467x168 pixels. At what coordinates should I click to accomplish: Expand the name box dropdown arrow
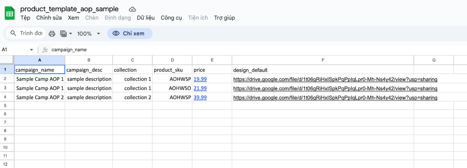coord(31,50)
